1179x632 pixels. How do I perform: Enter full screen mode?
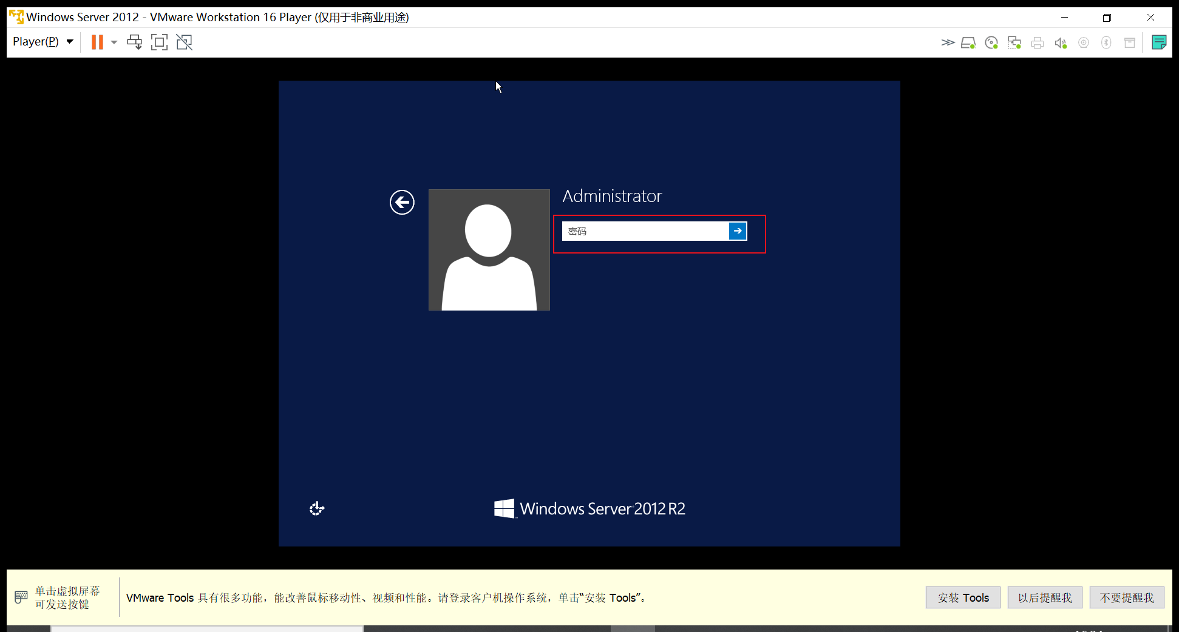(x=159, y=42)
